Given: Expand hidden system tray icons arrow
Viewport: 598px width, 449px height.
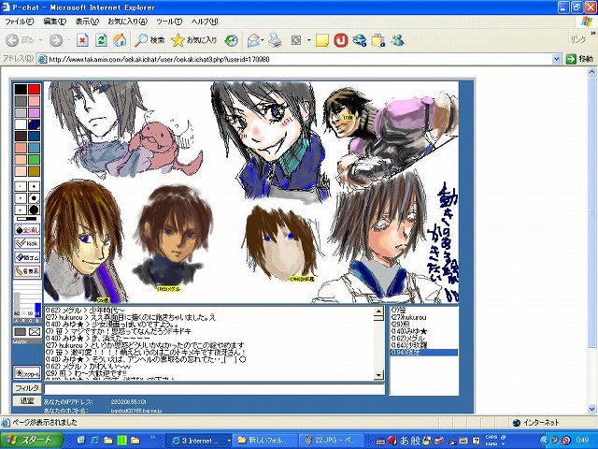Looking at the screenshot, I should pos(544,441).
